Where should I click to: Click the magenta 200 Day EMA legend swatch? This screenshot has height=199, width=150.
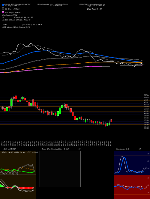[x=3, y=12]
